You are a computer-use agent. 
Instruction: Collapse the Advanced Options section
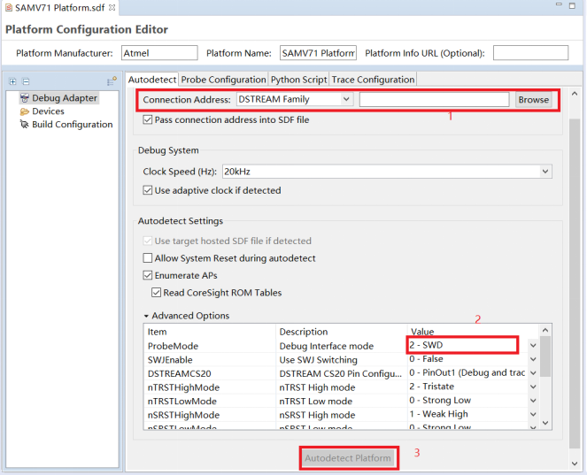(147, 316)
